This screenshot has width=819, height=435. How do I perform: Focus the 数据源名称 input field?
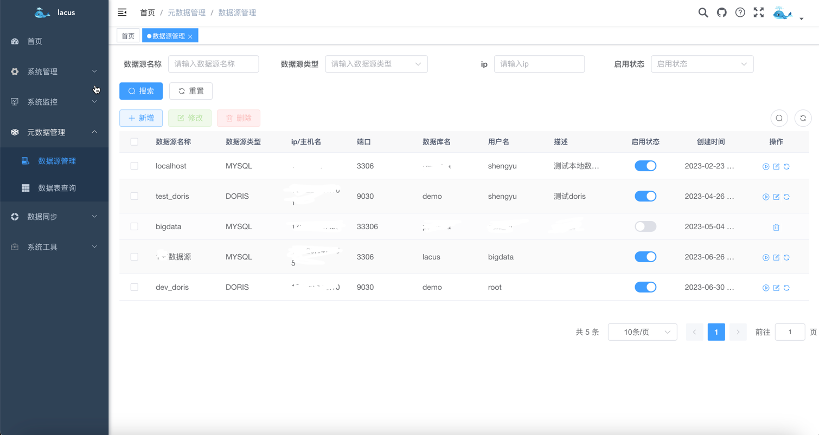pyautogui.click(x=213, y=64)
